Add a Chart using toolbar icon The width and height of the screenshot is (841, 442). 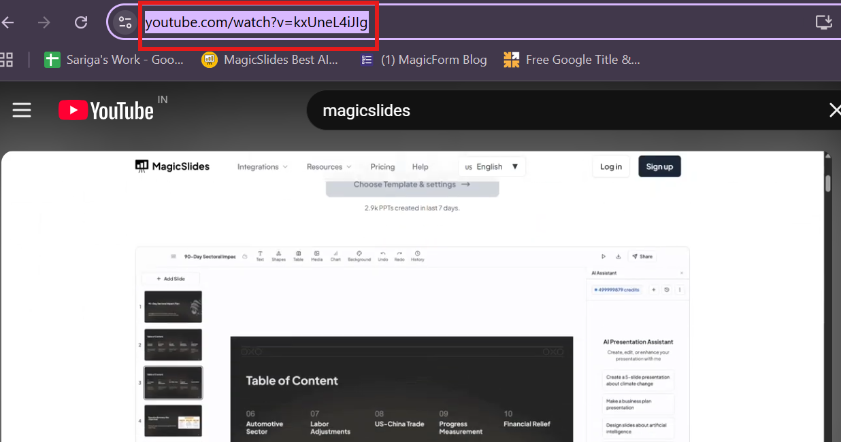pyautogui.click(x=335, y=256)
